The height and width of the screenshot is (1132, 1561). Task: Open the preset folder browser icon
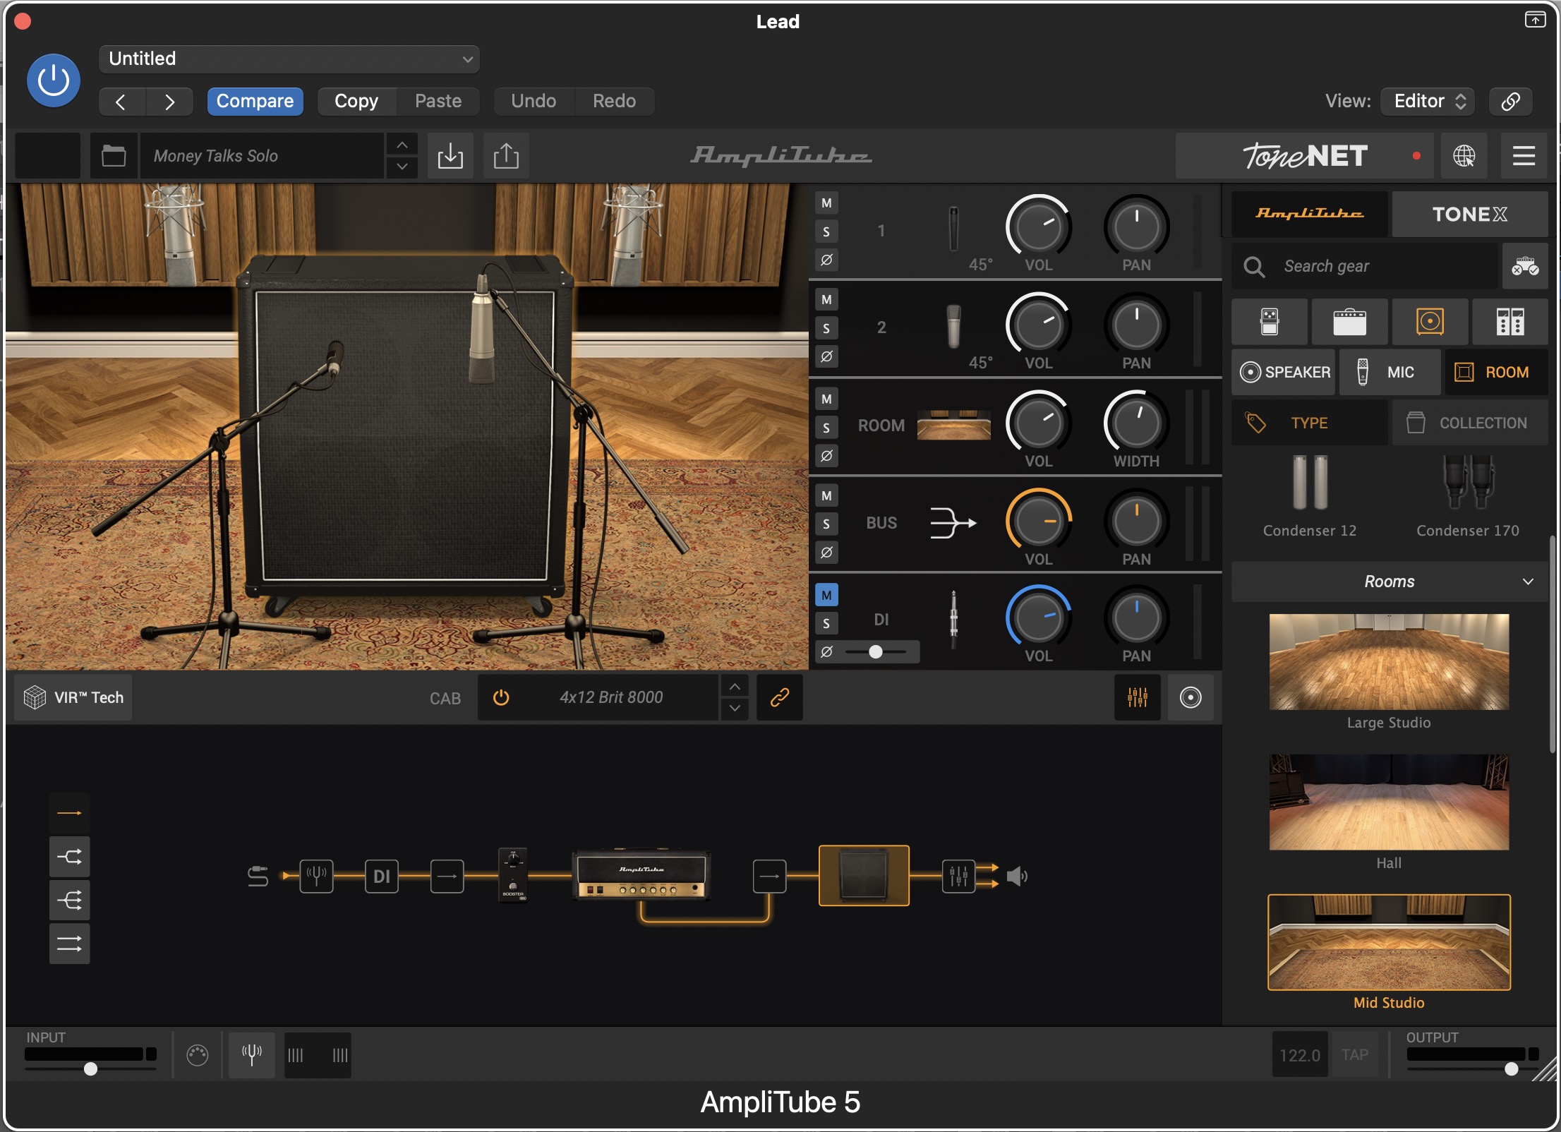(x=114, y=155)
